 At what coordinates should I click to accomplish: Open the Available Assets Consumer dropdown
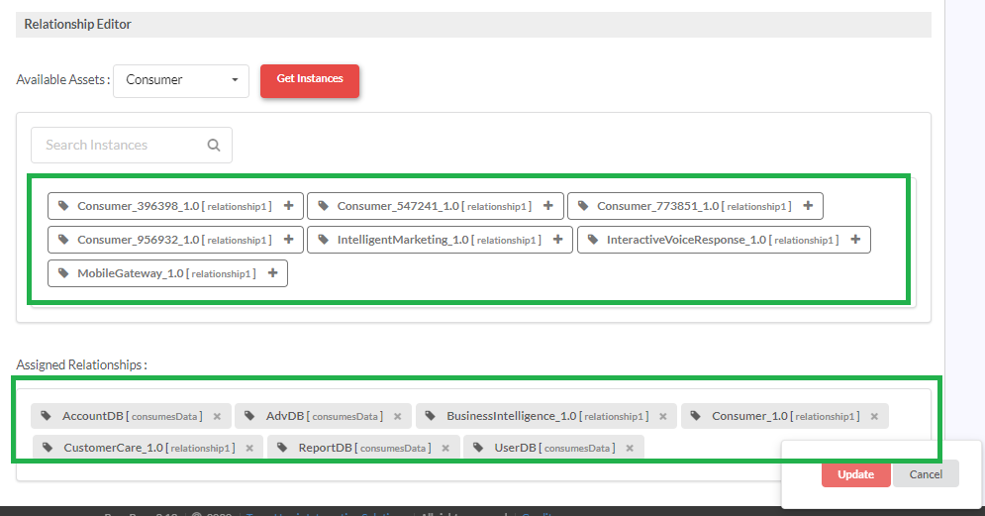(x=181, y=80)
